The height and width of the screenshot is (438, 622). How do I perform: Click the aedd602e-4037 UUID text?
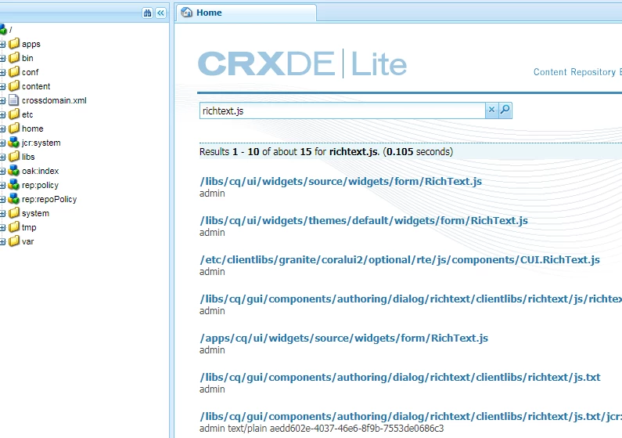[x=357, y=429]
